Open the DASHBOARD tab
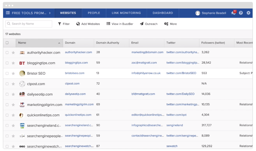This screenshot has width=256, height=151. click(x=163, y=13)
